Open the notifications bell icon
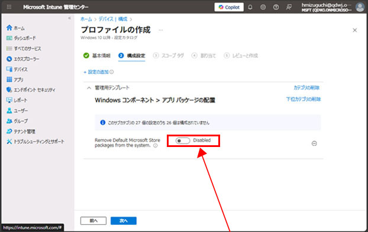 (x=250, y=7)
